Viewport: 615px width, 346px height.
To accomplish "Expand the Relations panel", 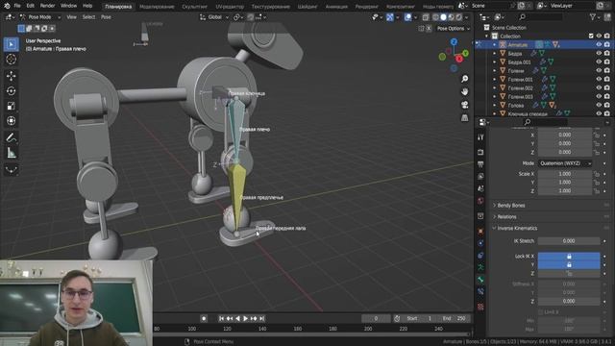I will [x=506, y=216].
